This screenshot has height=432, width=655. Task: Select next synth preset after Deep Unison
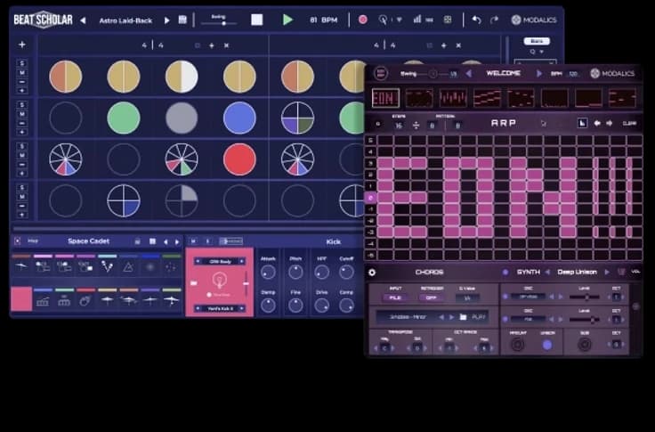point(607,272)
